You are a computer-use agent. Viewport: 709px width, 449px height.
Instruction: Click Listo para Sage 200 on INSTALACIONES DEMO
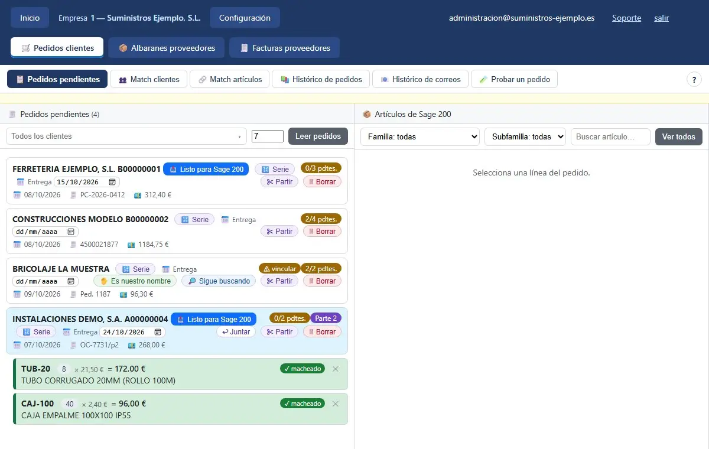pyautogui.click(x=213, y=319)
